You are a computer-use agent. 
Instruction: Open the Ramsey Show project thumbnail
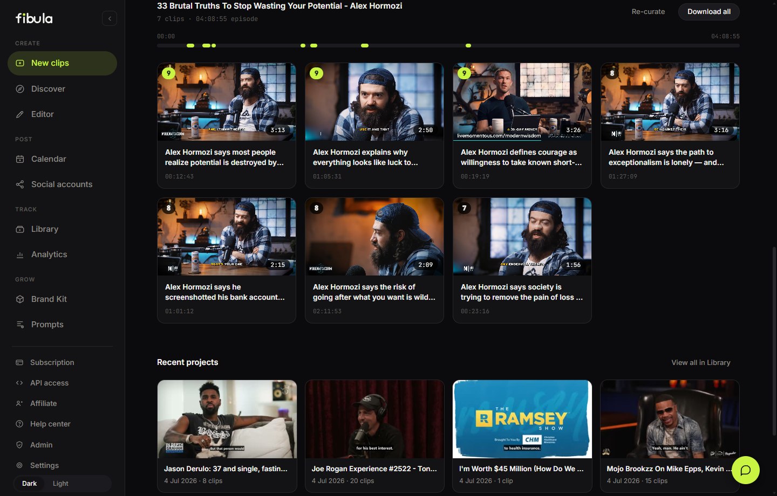tap(522, 419)
